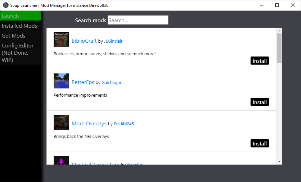
Task: Click the 'Performance Improvements' description text
Action: click(80, 95)
